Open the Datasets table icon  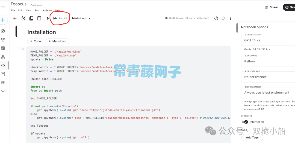click(x=3, y=48)
